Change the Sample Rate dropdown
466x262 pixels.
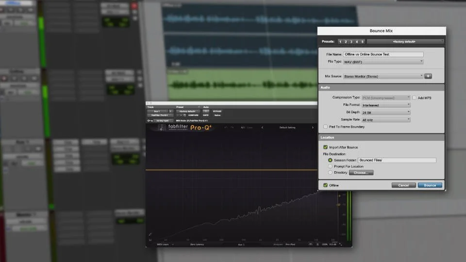[386, 120]
